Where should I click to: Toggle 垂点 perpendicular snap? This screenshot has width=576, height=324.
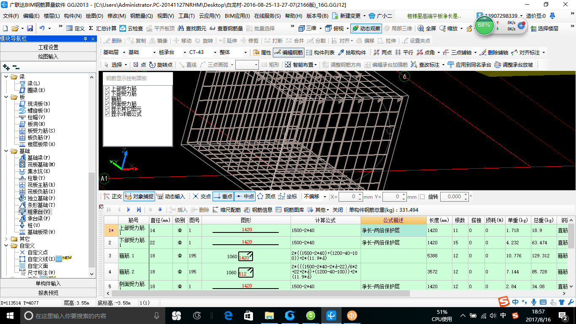pyautogui.click(x=223, y=197)
